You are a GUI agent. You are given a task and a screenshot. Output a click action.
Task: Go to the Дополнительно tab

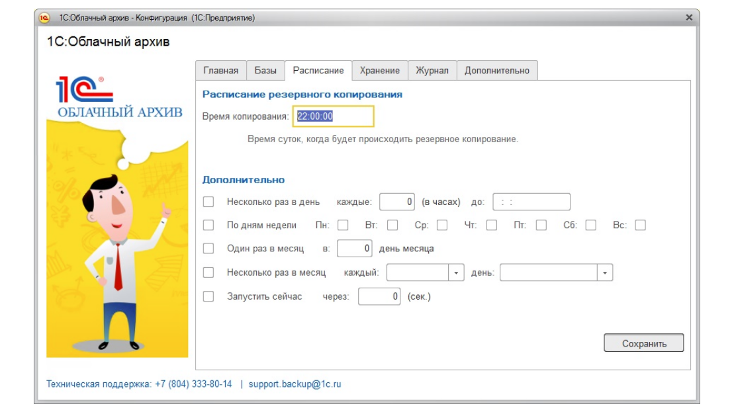pyautogui.click(x=497, y=71)
